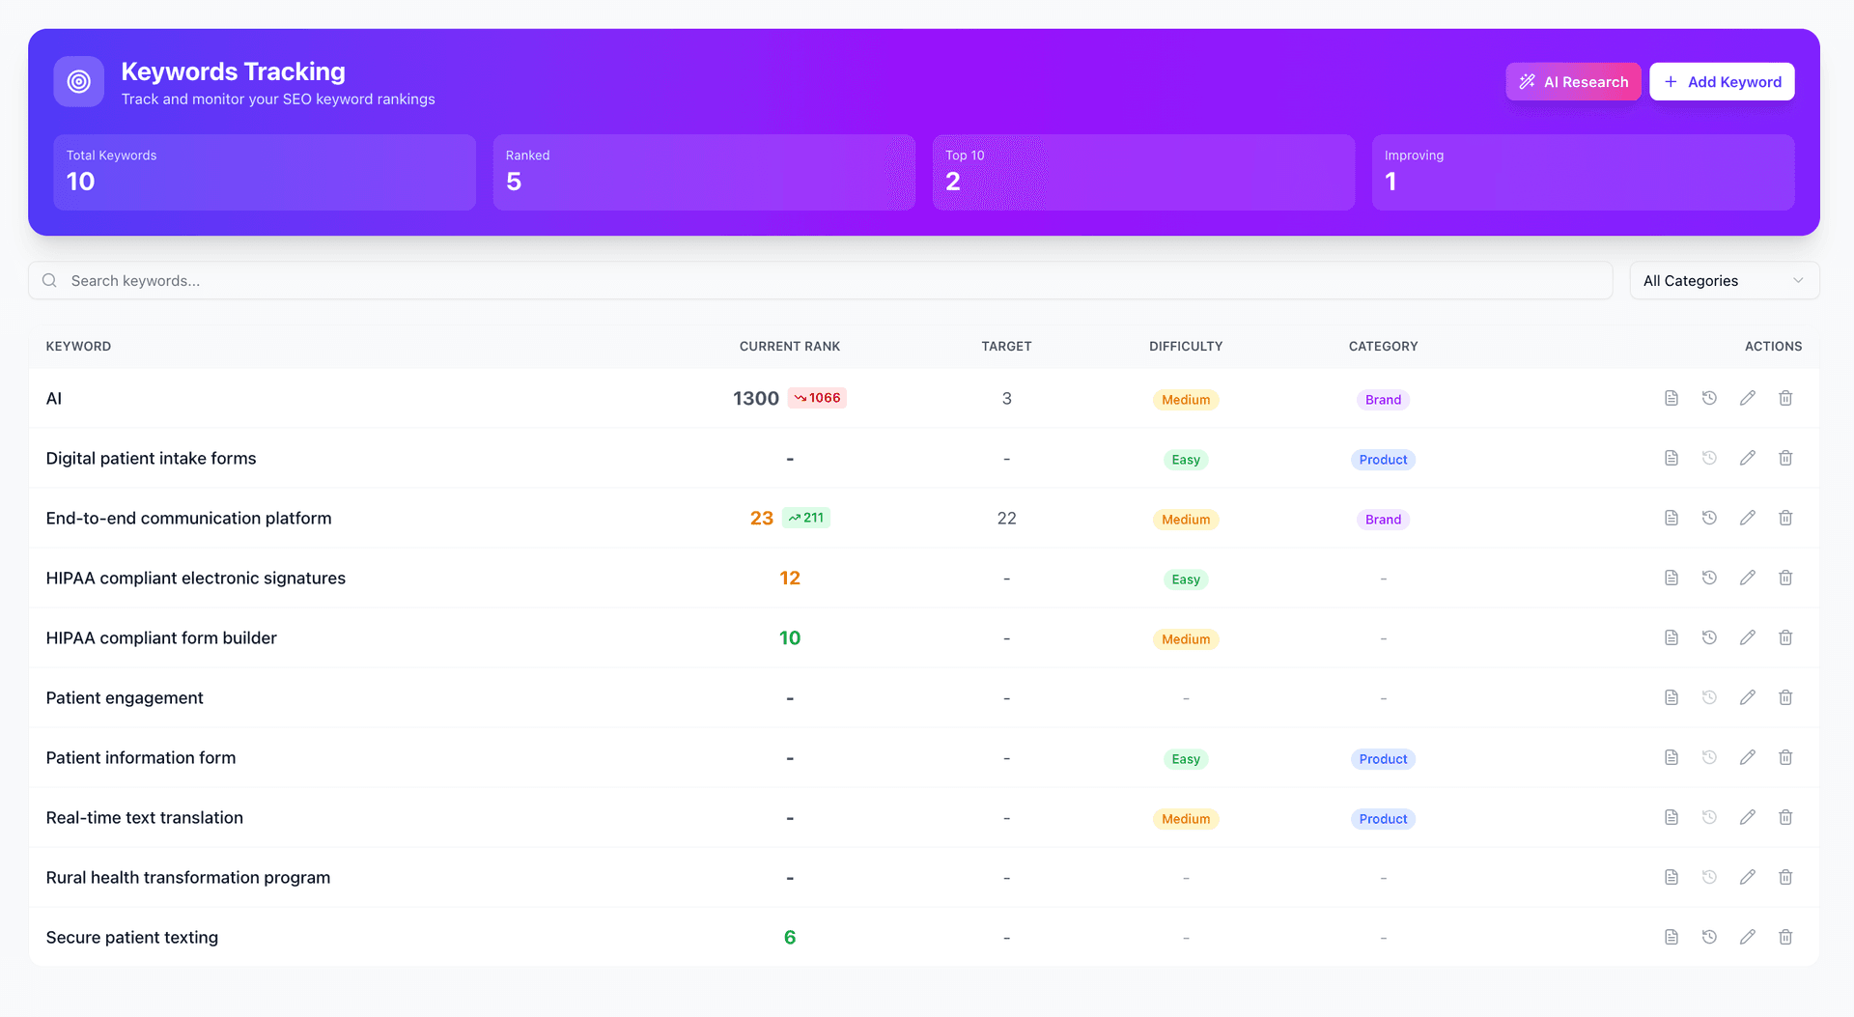Select the Improving stats card
Viewport: 1854px width, 1017px height.
tap(1583, 172)
